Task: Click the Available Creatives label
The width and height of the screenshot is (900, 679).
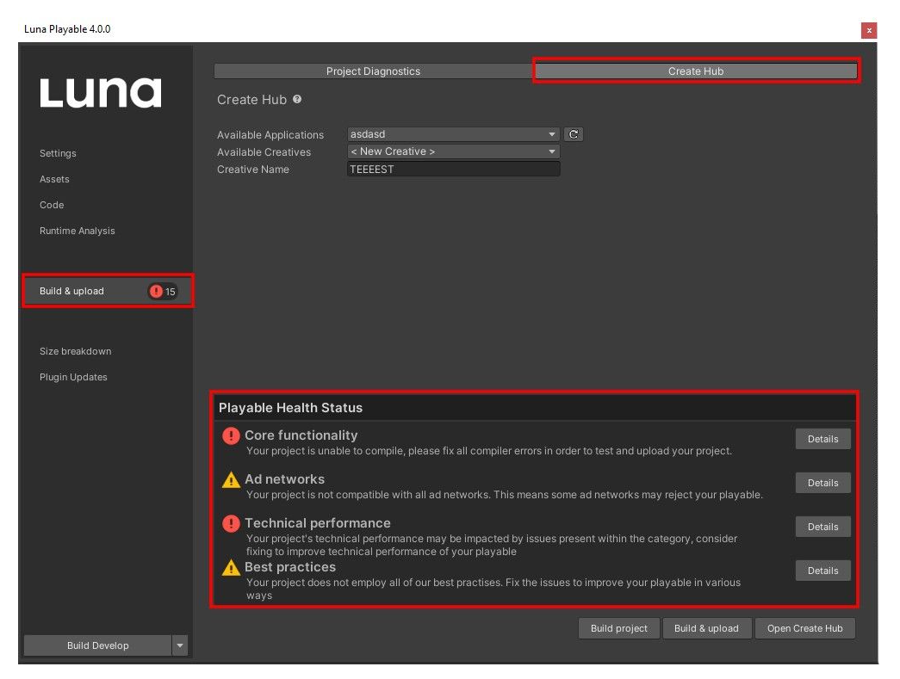Action: (x=264, y=152)
